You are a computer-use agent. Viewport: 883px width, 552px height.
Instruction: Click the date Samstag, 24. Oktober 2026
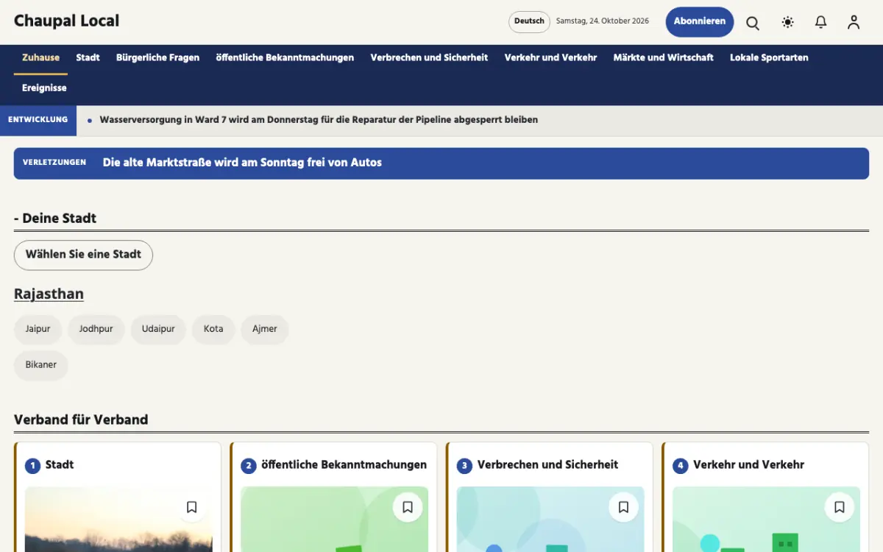[x=603, y=21]
